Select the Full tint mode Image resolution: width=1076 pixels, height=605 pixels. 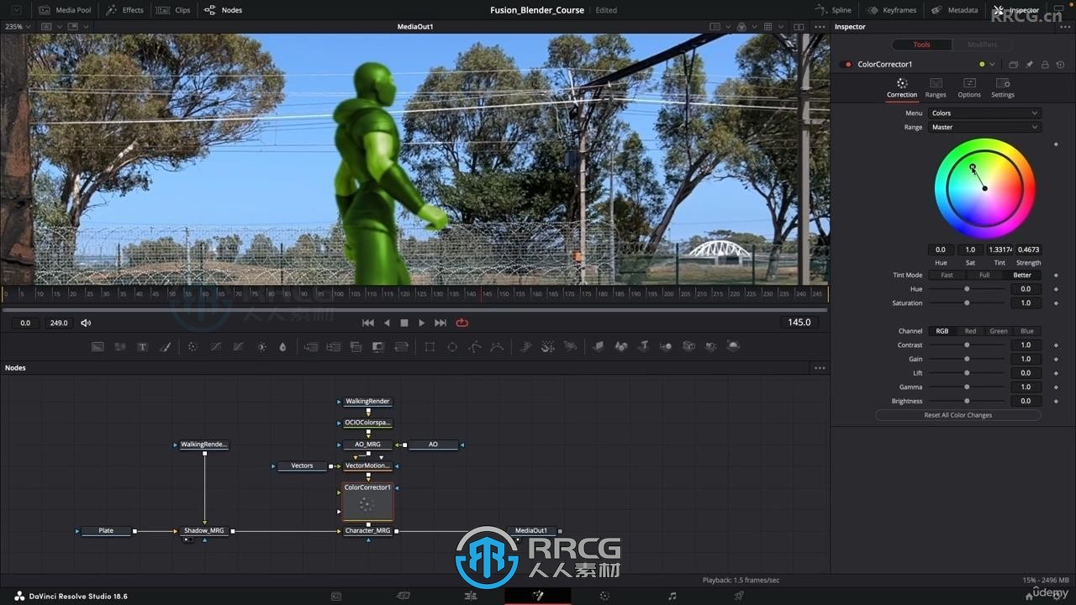tap(984, 275)
